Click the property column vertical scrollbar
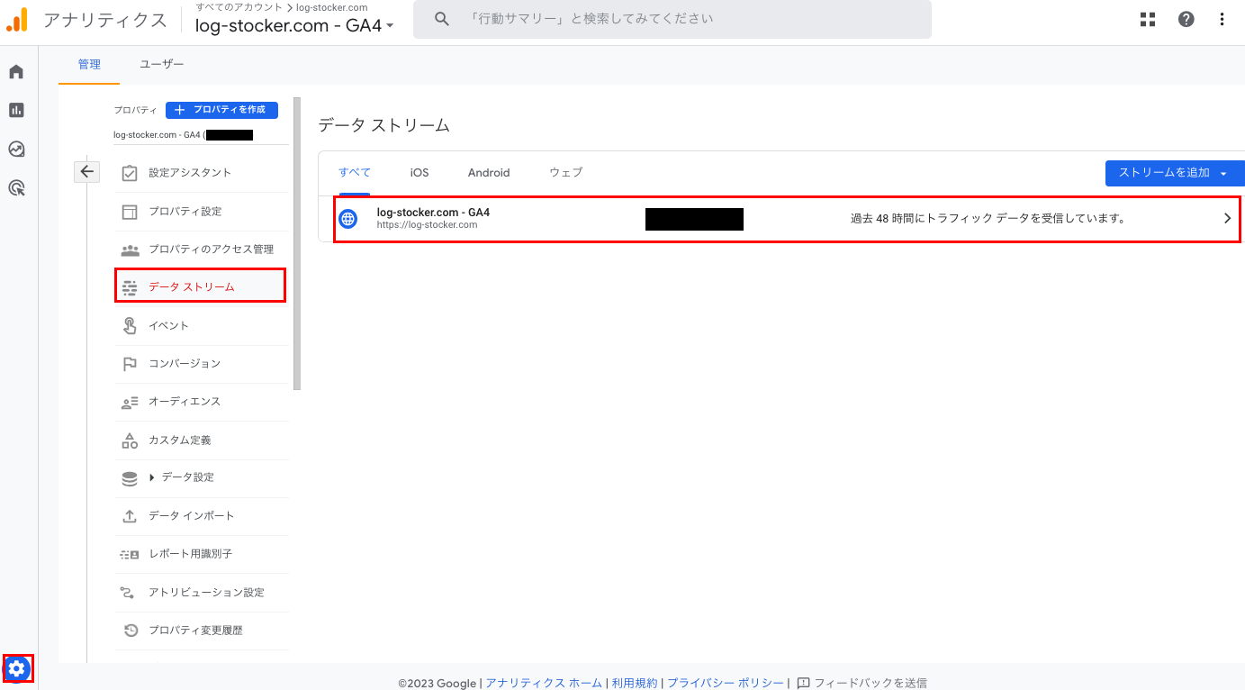Image resolution: width=1245 pixels, height=690 pixels. click(297, 243)
